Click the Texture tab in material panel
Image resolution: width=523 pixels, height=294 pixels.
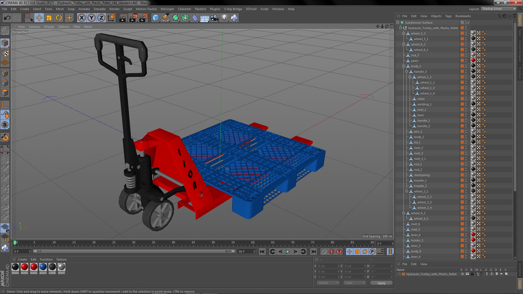pos(61,259)
